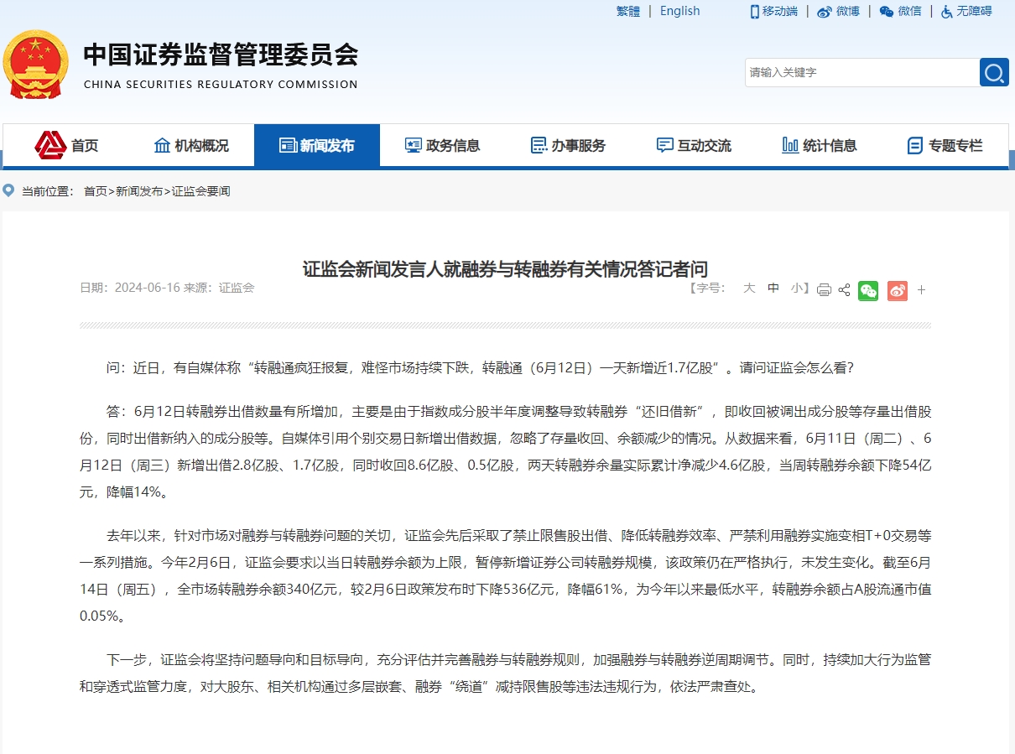Click the magnifier search button
The width and height of the screenshot is (1015, 754).
coord(994,73)
